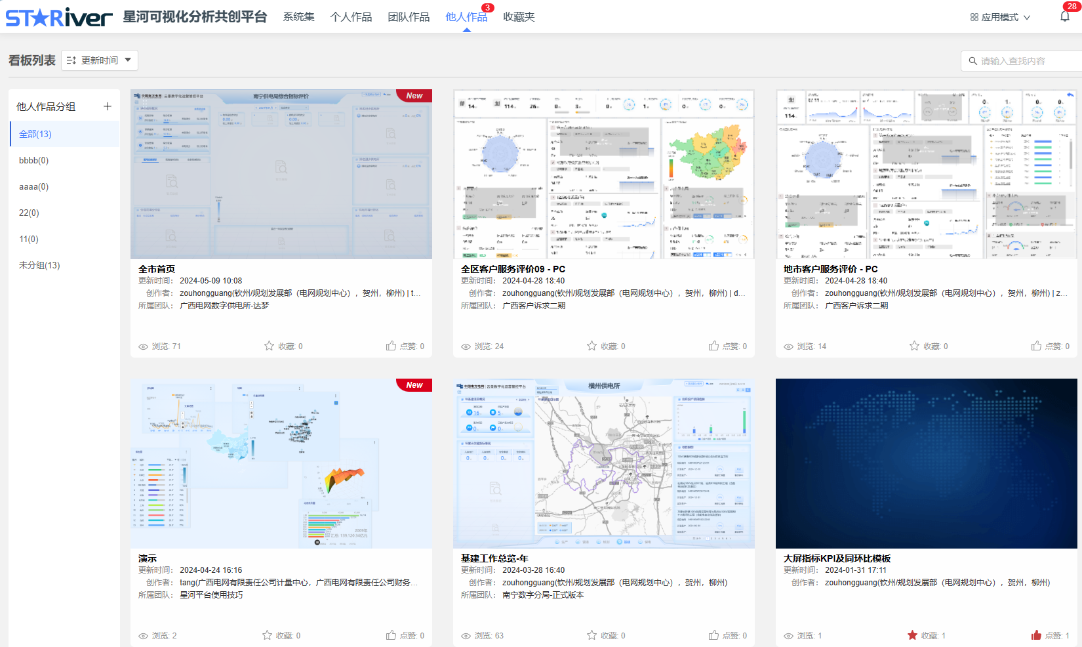Open the 基建工作总览-年 map thumbnail
Viewport: 1082px width, 647px height.
click(604, 463)
